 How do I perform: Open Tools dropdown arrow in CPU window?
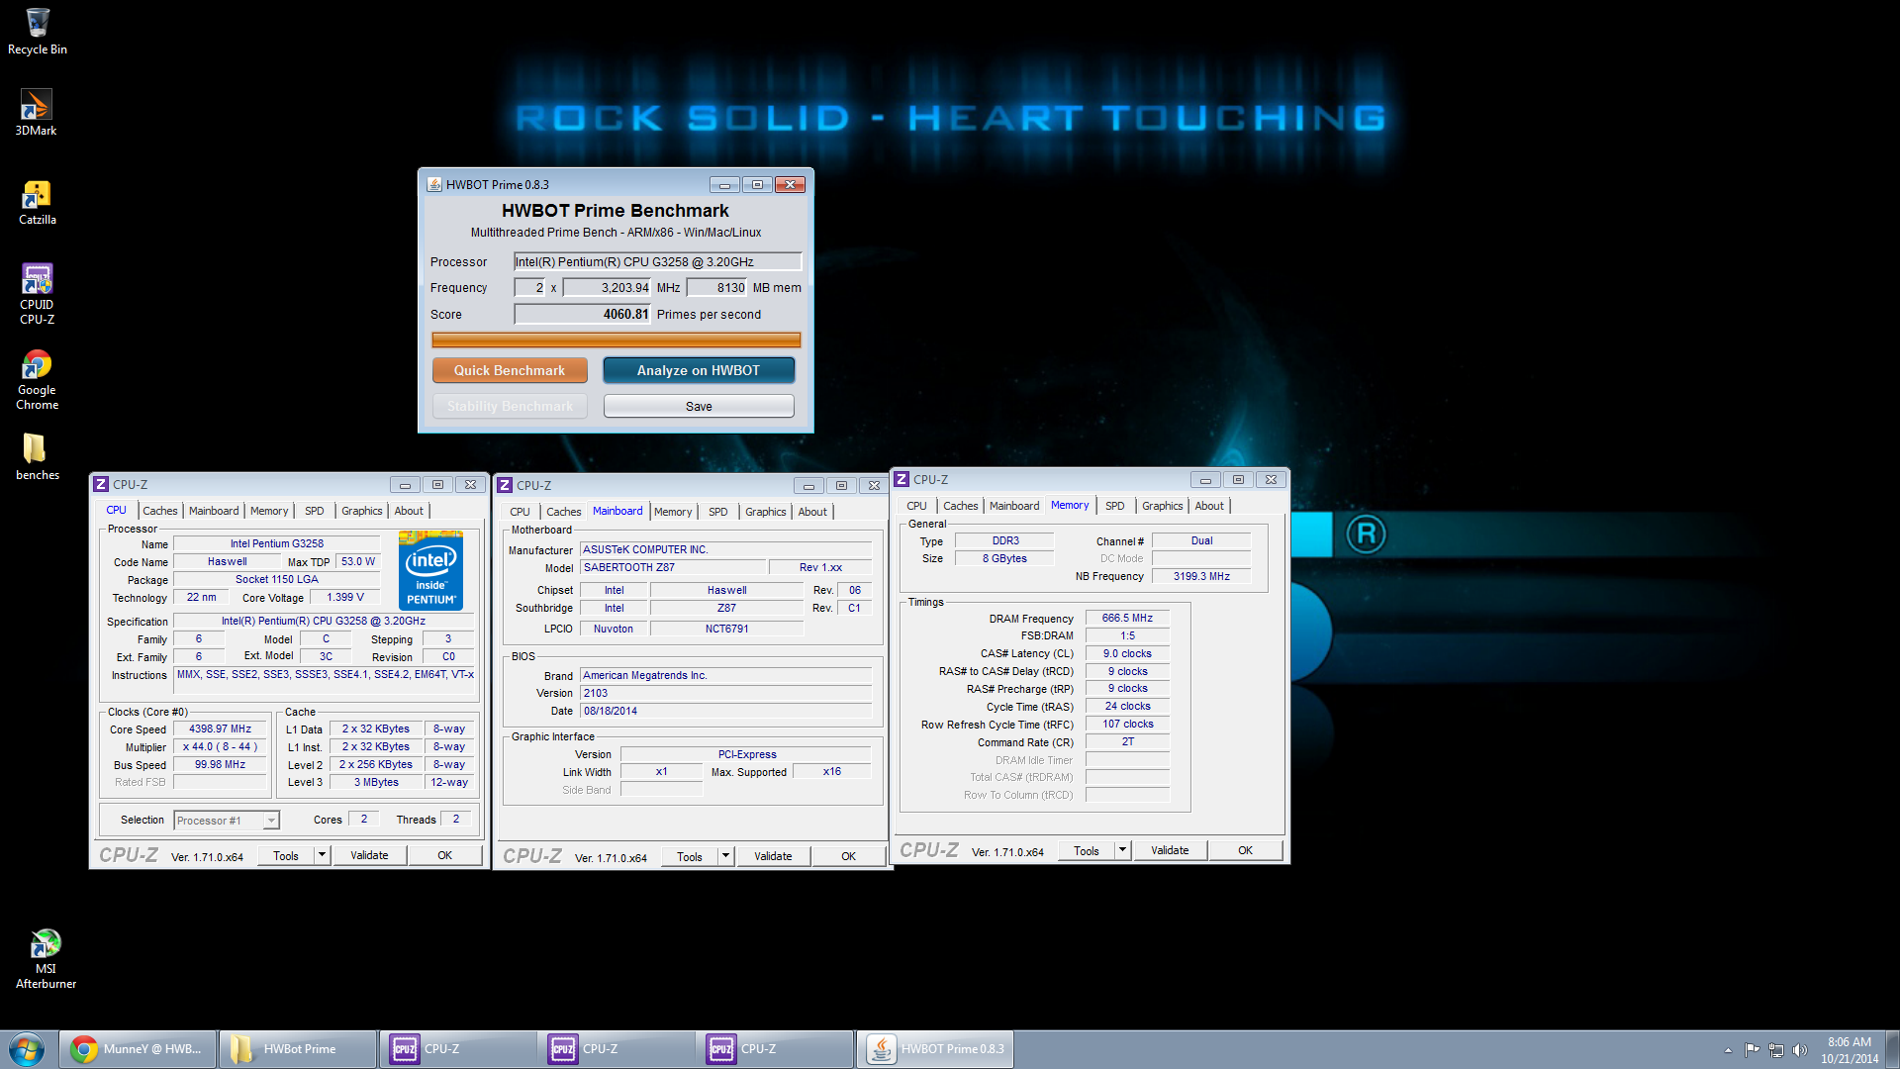click(322, 855)
